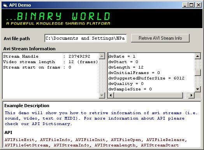
Task: Click the dwRate list's horizontal scroll left arrow
Action: (x=111, y=95)
